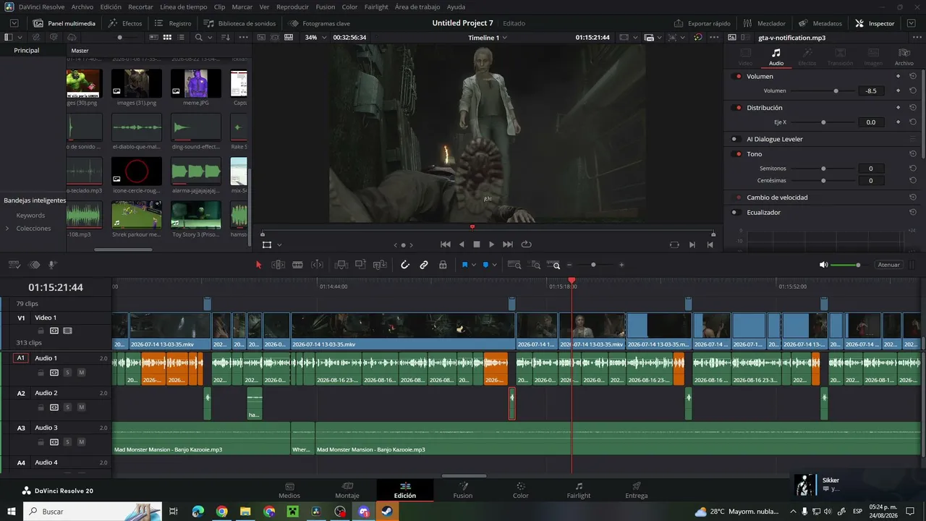Select the Audio inspector tab

click(776, 57)
